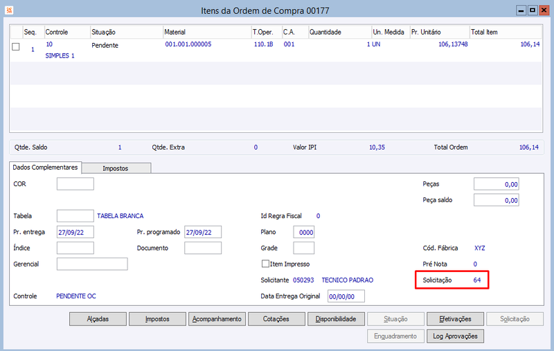Click the Solicitação number 64
This screenshot has width=554, height=351.
pos(477,280)
